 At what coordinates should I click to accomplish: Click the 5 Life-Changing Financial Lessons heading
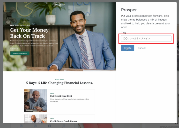(x=59, y=83)
